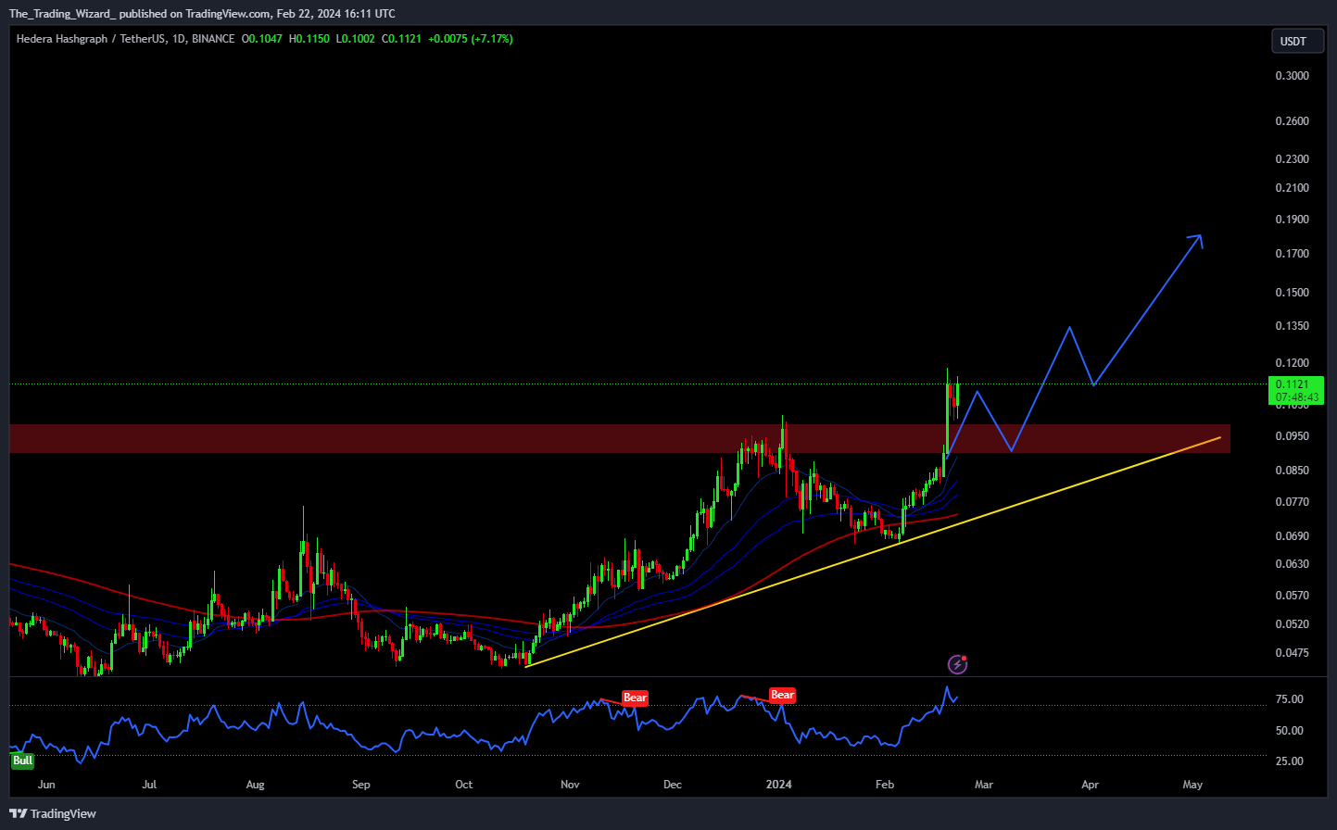Click the Mar label on the time axis
Screen dimensions: 1337x830
tap(984, 785)
